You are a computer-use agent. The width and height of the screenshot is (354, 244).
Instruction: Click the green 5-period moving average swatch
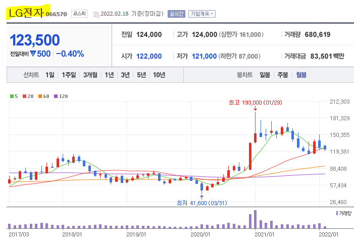click(x=12, y=96)
